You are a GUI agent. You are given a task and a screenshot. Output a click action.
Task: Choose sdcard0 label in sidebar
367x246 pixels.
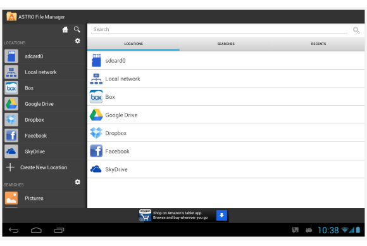point(34,56)
